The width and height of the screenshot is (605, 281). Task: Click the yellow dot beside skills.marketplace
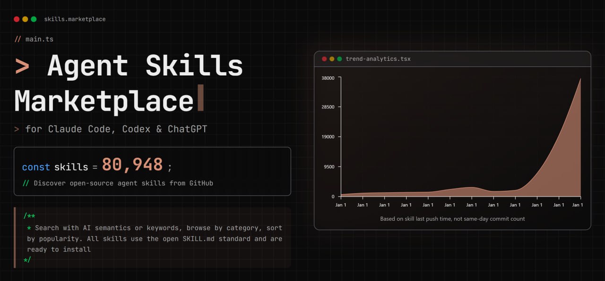(25, 19)
